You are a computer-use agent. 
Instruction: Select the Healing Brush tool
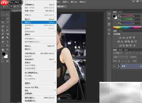pyautogui.click(x=3, y=26)
